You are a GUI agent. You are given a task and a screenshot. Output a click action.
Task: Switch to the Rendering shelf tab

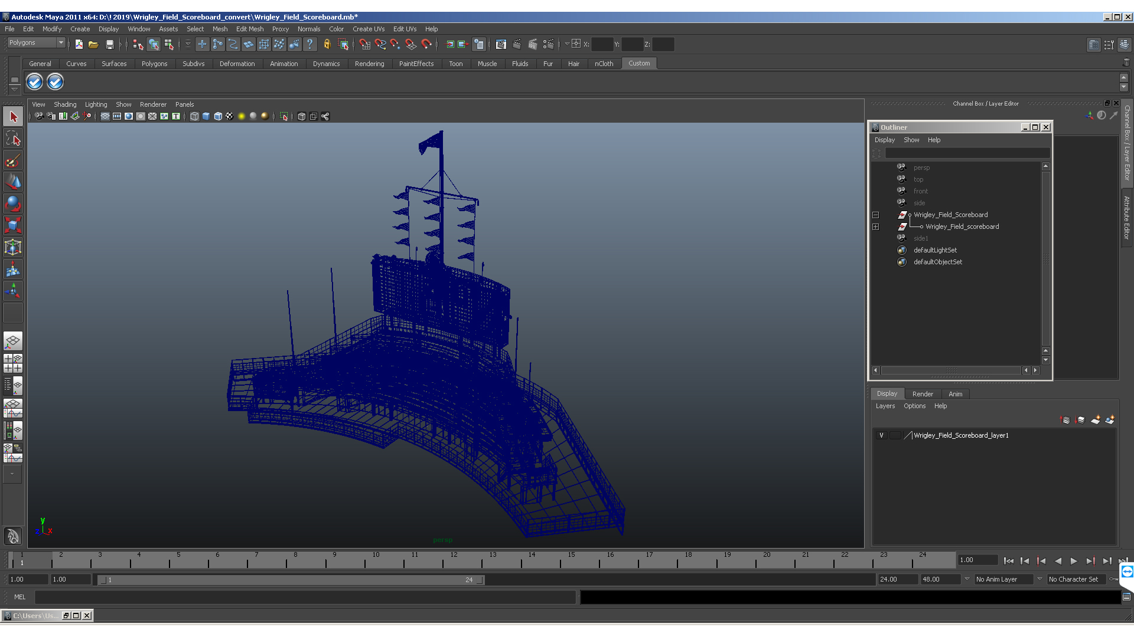(x=369, y=64)
